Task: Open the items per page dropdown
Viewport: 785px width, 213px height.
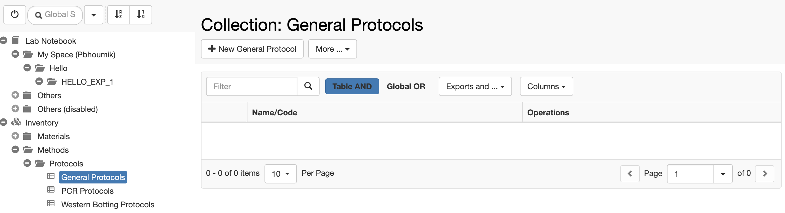Action: coord(280,174)
